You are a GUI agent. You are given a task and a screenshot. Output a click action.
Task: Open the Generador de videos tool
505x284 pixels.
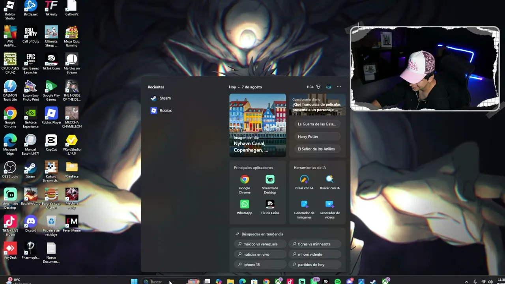pos(329,209)
